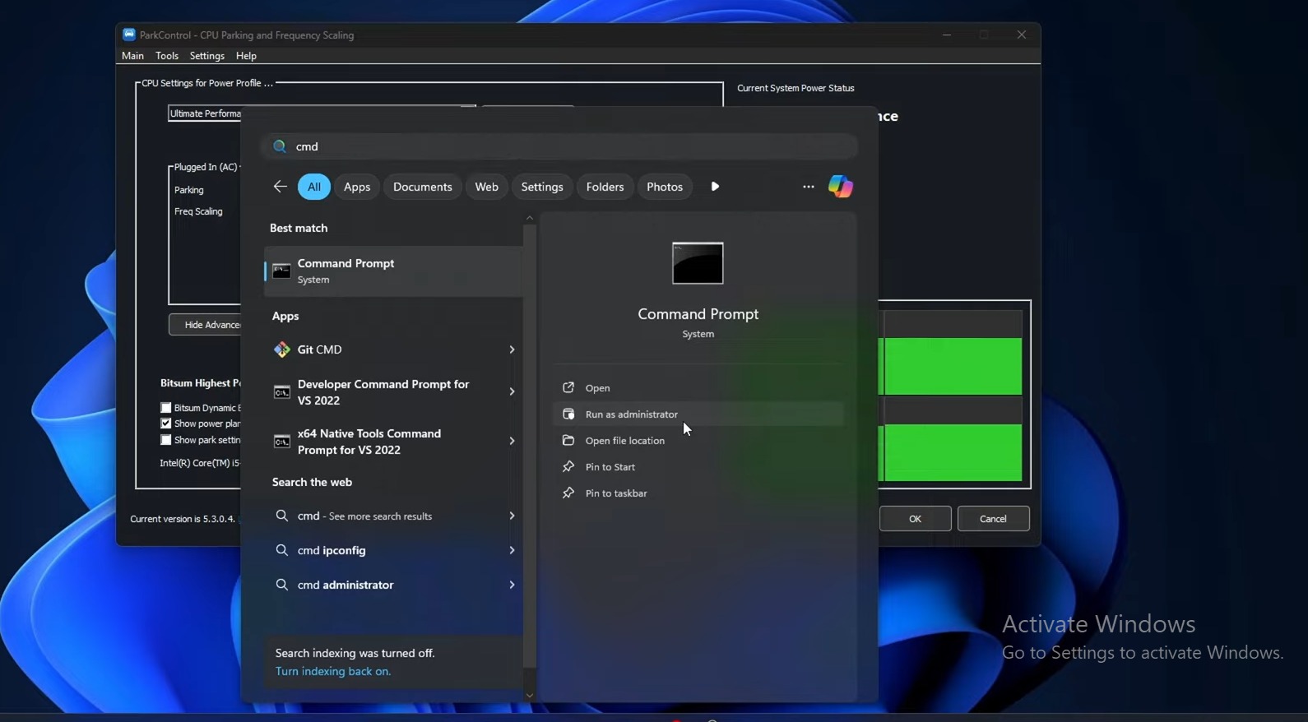Click Turn indexing back on link
This screenshot has height=722, width=1308.
[x=333, y=671]
